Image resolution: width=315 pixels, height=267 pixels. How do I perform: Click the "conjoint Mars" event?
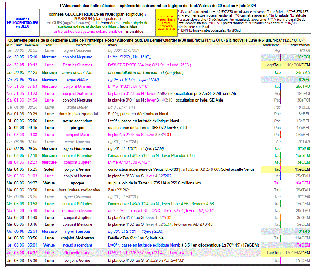[x=77, y=135]
